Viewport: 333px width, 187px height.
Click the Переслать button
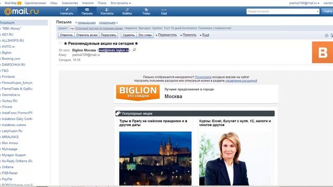108,35
